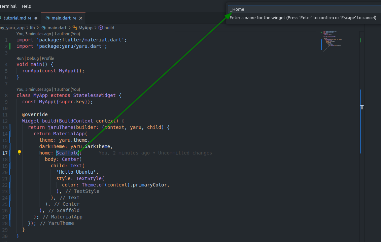The height and width of the screenshot is (242, 381).
Task: Expand the ny_yaru_app breadcrumb
Action: coord(12,28)
